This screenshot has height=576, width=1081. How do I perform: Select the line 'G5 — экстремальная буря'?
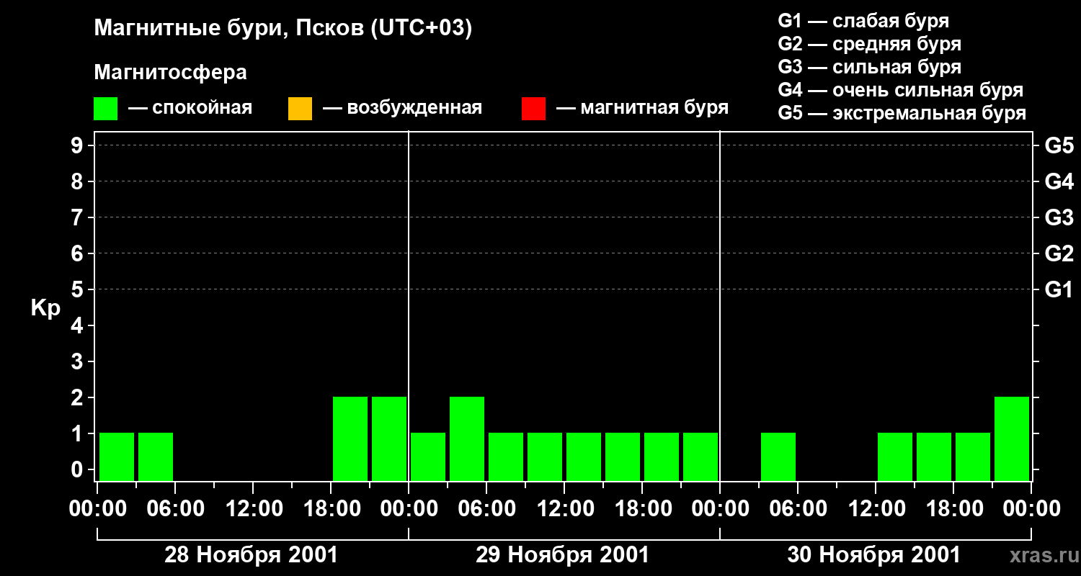(x=902, y=113)
